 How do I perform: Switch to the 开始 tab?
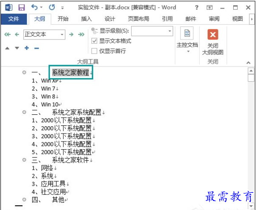63,19
